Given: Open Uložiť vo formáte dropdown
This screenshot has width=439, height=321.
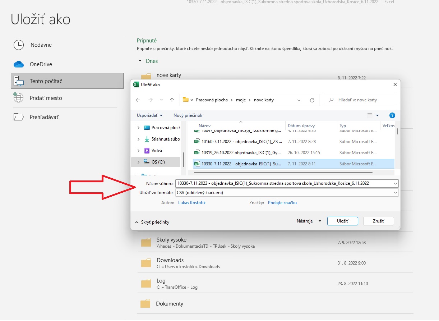Looking at the screenshot, I should [x=287, y=193].
